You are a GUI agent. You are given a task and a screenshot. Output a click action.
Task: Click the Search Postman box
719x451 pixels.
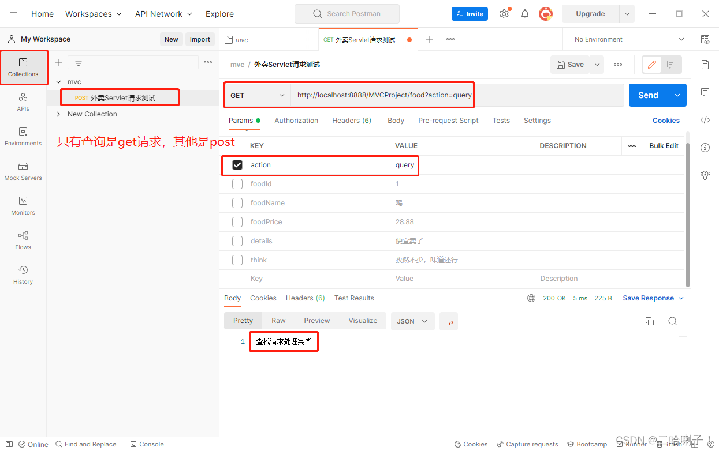[x=347, y=14]
